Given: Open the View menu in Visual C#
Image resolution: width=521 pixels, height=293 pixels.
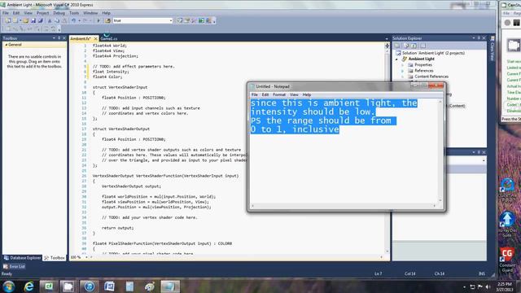Looking at the screenshot, I should 28,13.
